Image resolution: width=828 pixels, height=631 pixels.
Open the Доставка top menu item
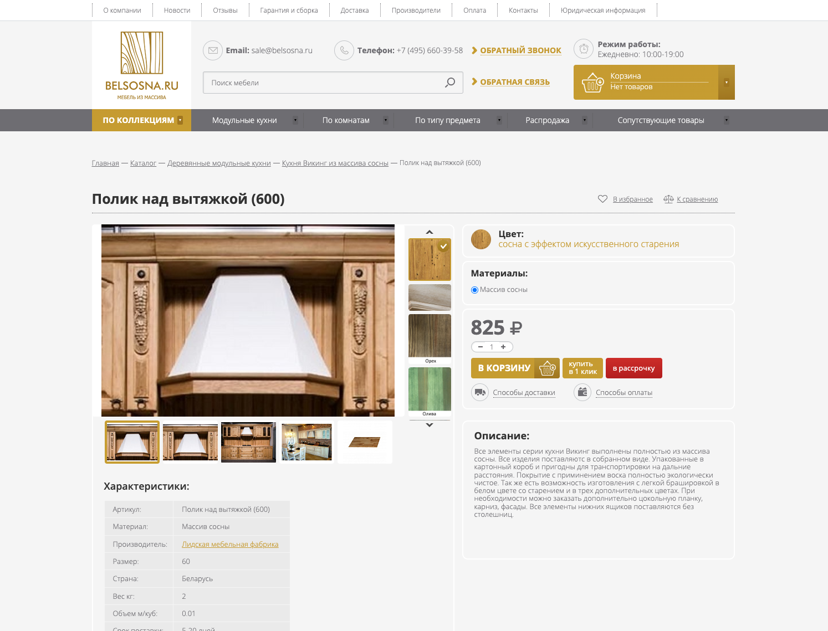[355, 11]
